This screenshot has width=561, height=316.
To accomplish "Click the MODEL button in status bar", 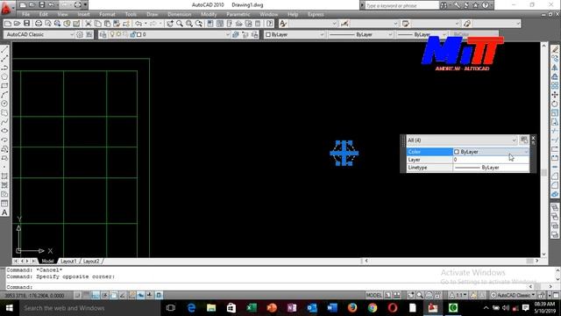I will [373, 295].
